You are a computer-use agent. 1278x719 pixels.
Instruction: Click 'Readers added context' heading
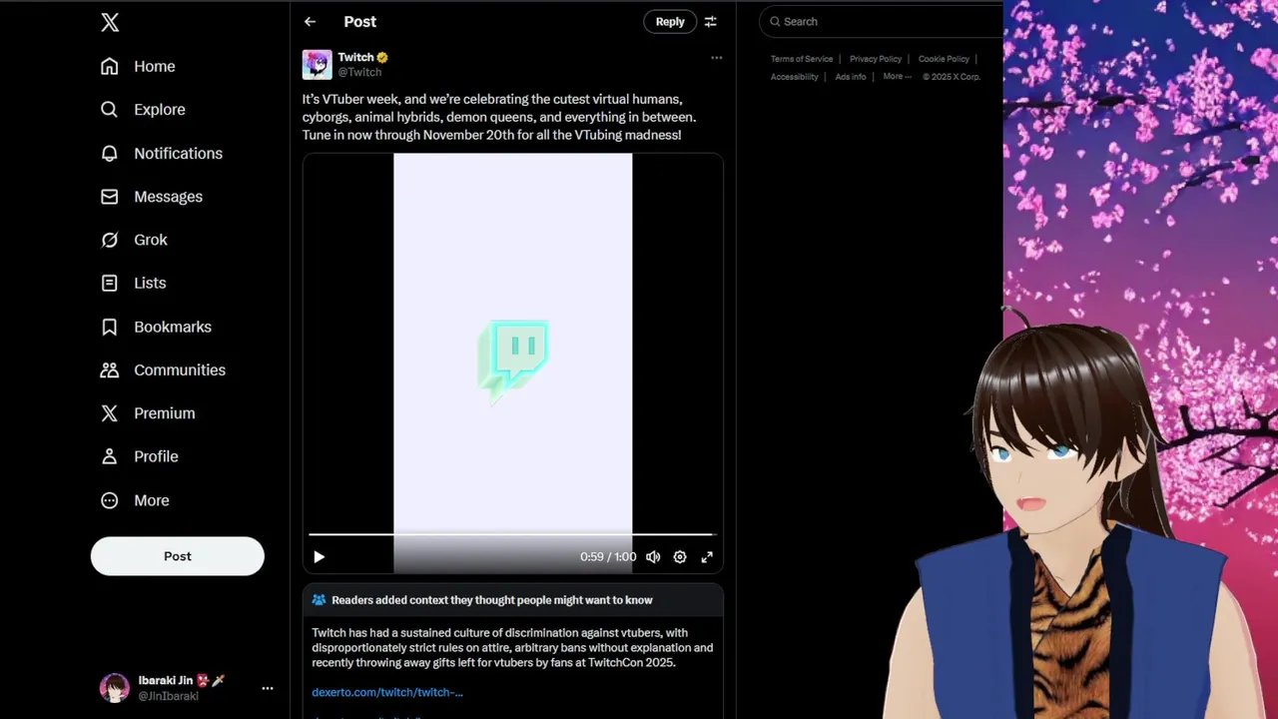tap(492, 600)
